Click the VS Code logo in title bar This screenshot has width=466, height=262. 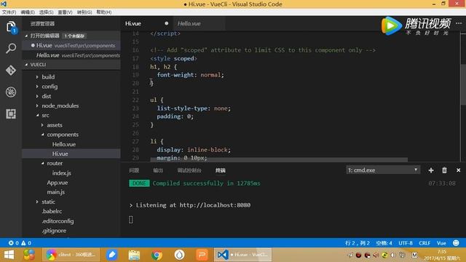tap(4, 4)
